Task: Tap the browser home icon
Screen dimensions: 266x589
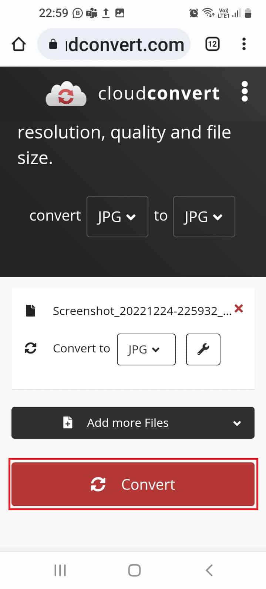Action: pos(18,44)
